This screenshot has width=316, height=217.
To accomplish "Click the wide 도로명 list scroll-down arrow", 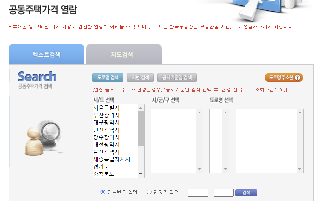I will (x=300, y=169).
